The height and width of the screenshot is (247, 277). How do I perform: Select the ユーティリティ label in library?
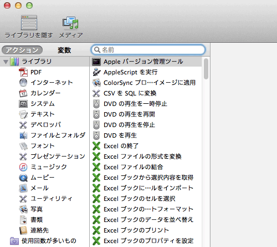click(x=52, y=199)
